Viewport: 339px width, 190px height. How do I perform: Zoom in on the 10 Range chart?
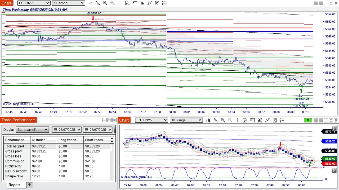[x=223, y=120]
